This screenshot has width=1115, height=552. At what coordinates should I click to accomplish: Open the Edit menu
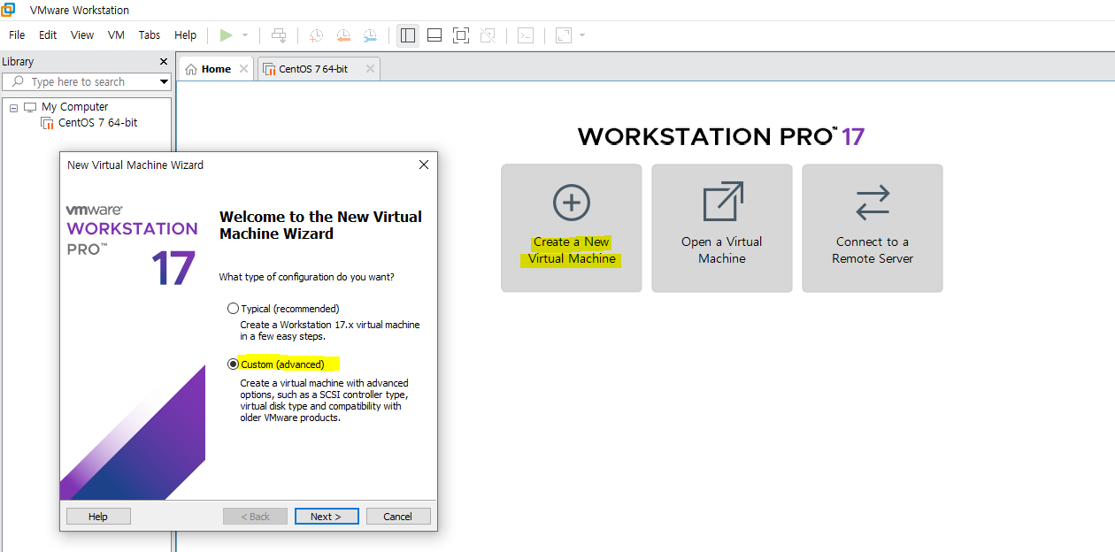click(x=48, y=35)
